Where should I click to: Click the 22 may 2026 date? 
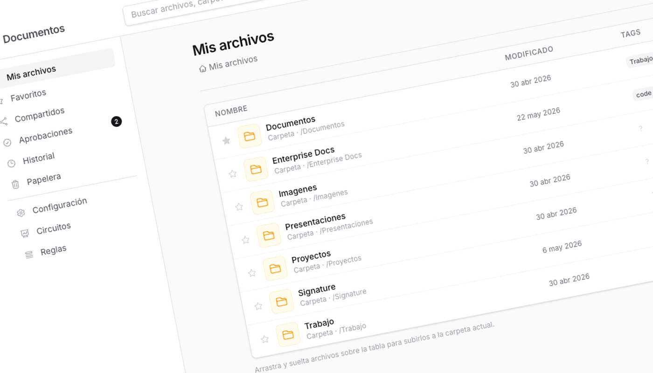pos(538,114)
